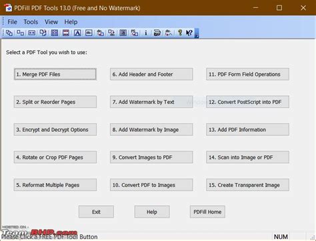Choose '2. Split or Reorder Pages'
316x241 pixels.
click(55, 102)
